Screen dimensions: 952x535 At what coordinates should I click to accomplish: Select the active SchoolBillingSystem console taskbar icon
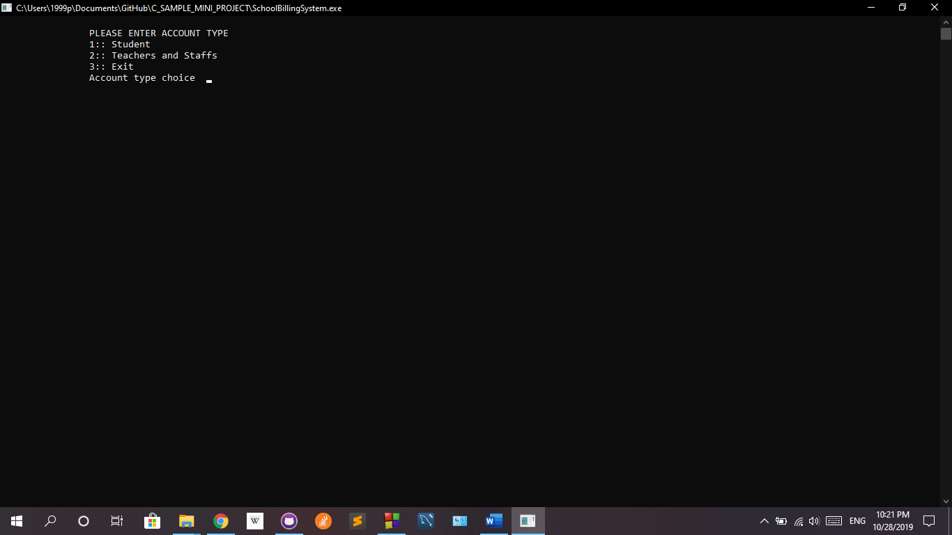[528, 521]
